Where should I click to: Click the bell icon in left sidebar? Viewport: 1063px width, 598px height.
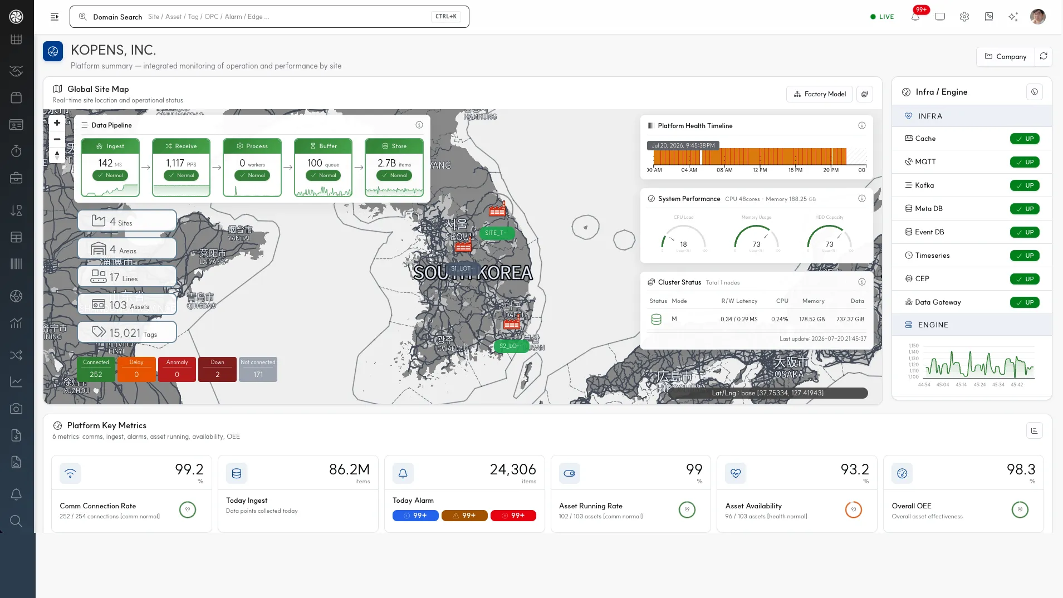point(16,494)
